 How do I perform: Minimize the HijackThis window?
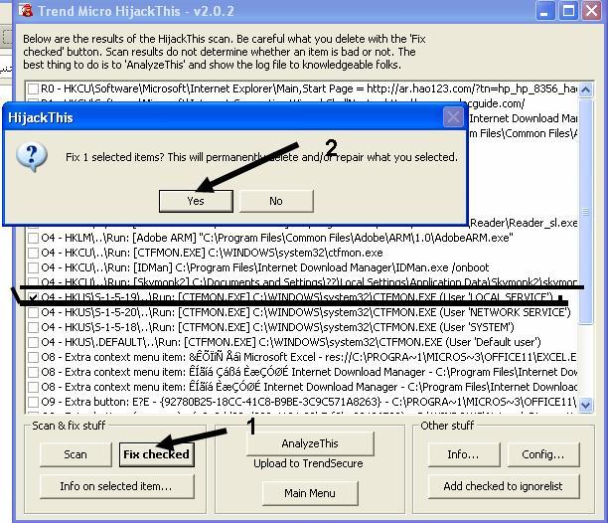tap(544, 11)
